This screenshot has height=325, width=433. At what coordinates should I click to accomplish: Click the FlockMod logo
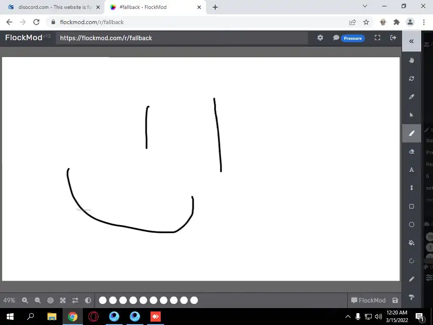(27, 37)
